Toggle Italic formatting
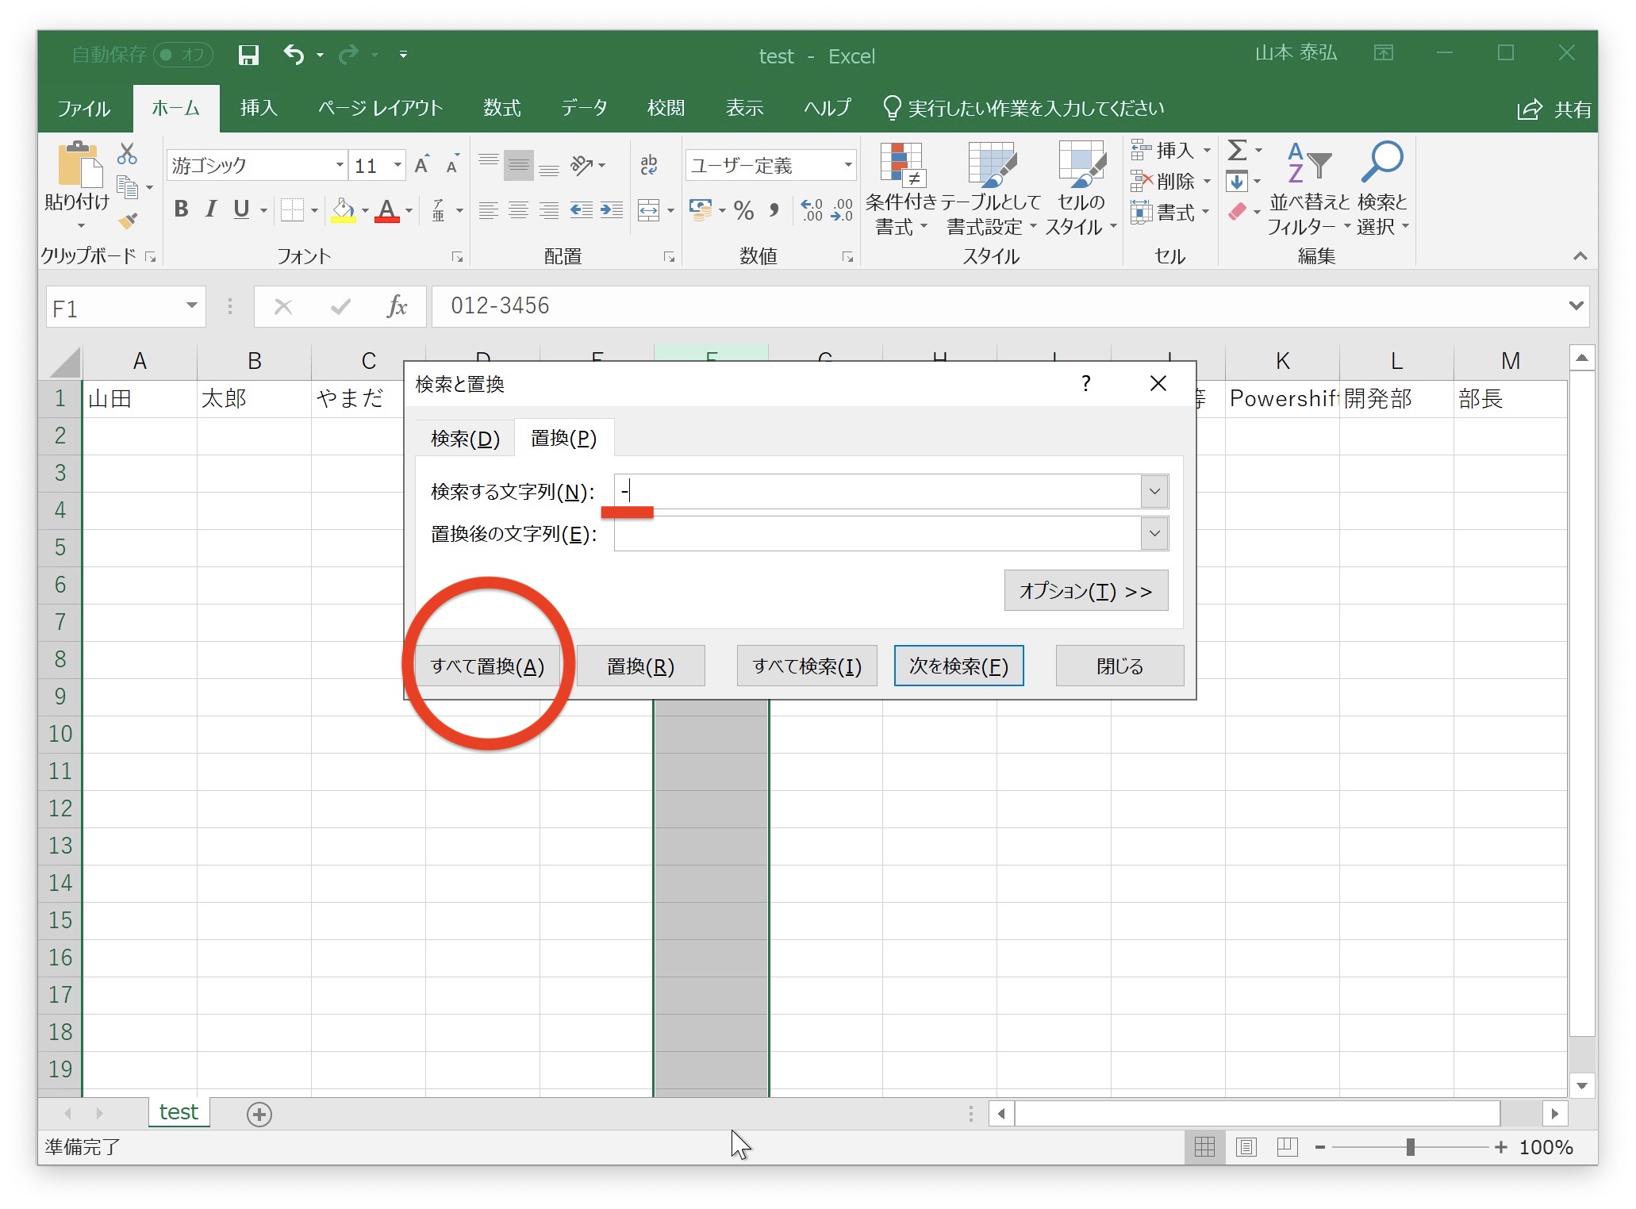 211,209
